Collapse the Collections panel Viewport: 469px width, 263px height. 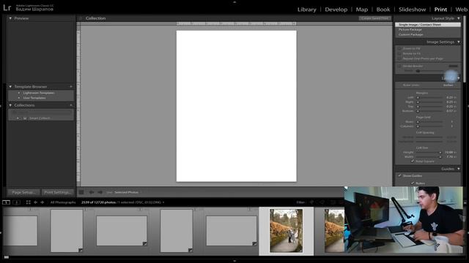coord(10,105)
